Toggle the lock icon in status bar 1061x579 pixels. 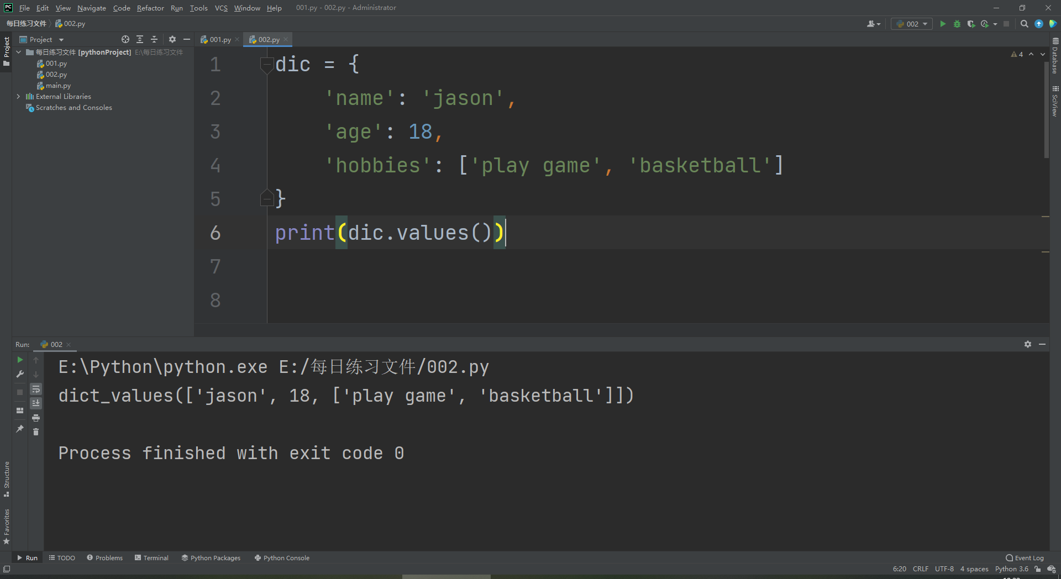[1038, 569]
